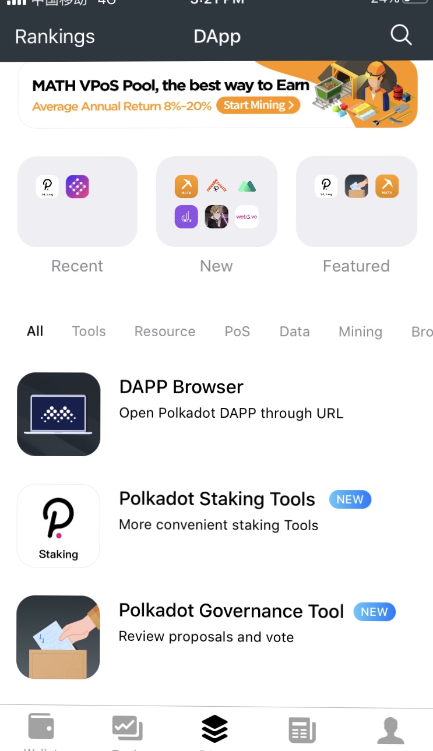Viewport: 433px width, 751px height.
Task: Open the New apps folder
Action: click(217, 202)
